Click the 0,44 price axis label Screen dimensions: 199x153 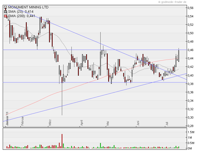tap(191, 58)
